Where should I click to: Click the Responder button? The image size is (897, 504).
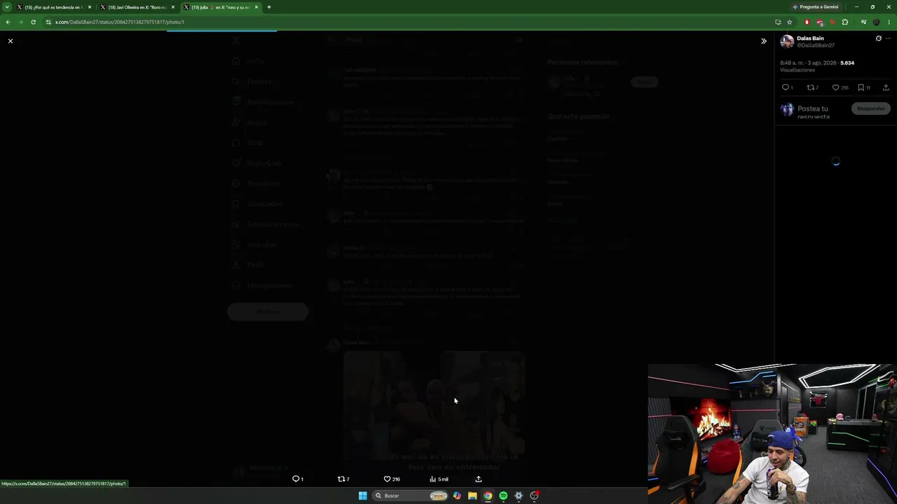click(x=871, y=108)
